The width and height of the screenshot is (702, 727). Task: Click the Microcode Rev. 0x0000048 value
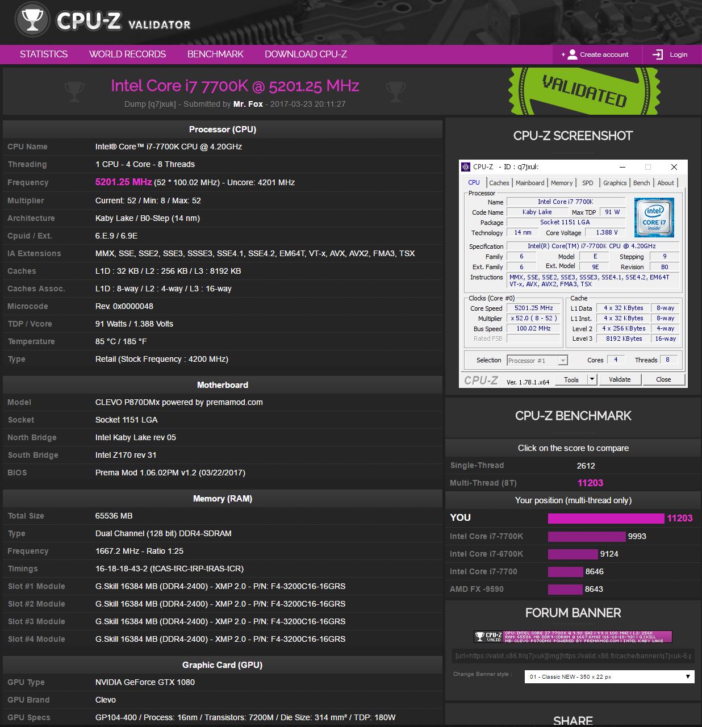[x=124, y=306]
